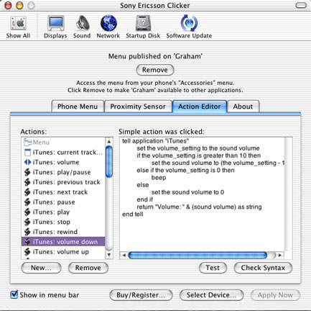Select 'iTunes: next track' action text
Screen dimensions: 311x311
coord(60,192)
